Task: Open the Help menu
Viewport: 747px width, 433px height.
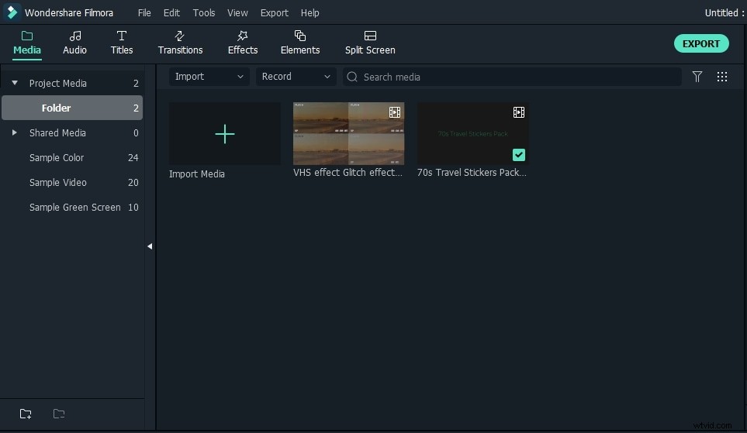Action: point(310,13)
